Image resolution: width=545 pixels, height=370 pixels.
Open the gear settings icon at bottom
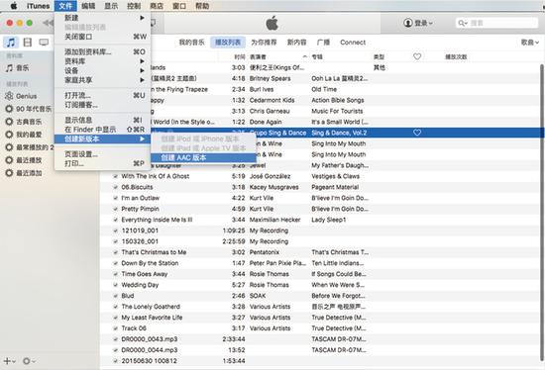(27, 361)
